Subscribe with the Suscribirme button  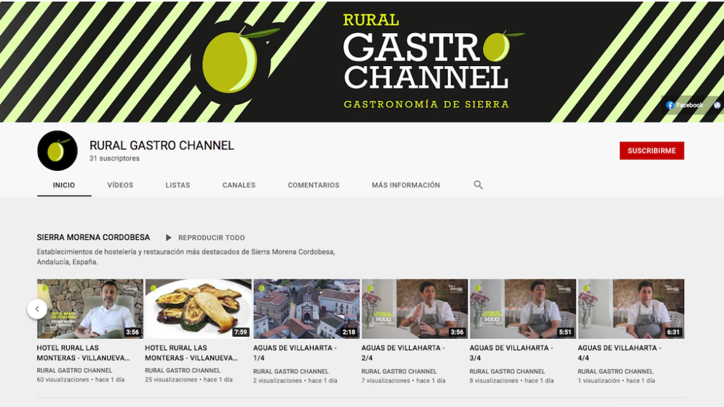[652, 151]
